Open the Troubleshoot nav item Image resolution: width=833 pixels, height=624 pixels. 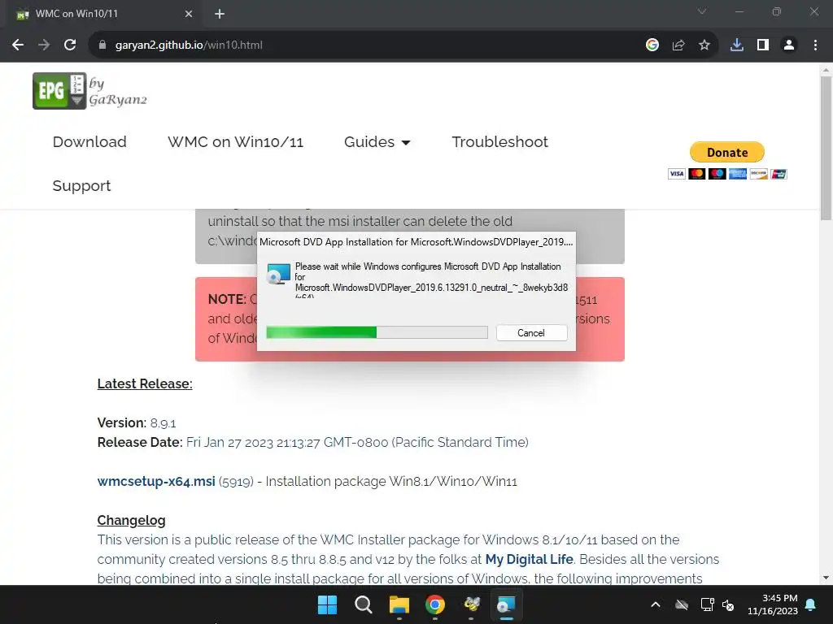[x=500, y=141]
